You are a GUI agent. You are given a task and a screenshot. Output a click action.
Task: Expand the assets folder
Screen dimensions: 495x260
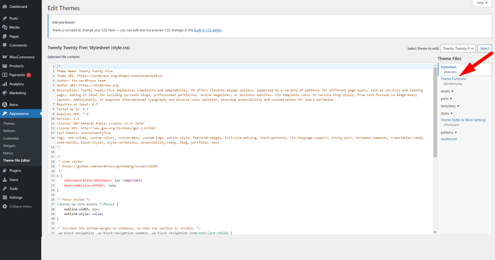click(447, 91)
